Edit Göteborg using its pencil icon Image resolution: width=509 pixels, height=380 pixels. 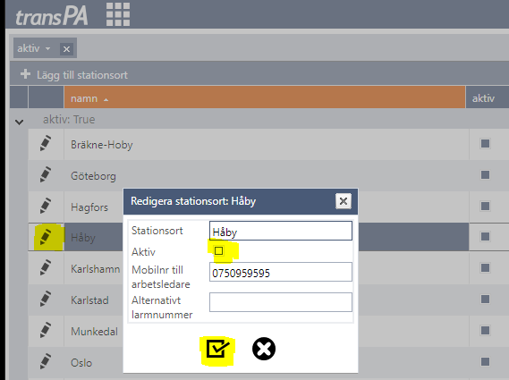[x=45, y=174]
